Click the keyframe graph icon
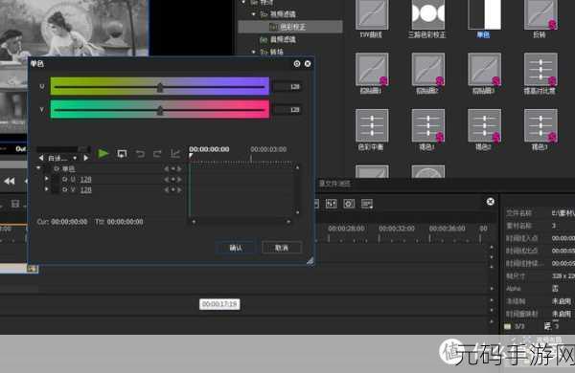 [x=175, y=154]
